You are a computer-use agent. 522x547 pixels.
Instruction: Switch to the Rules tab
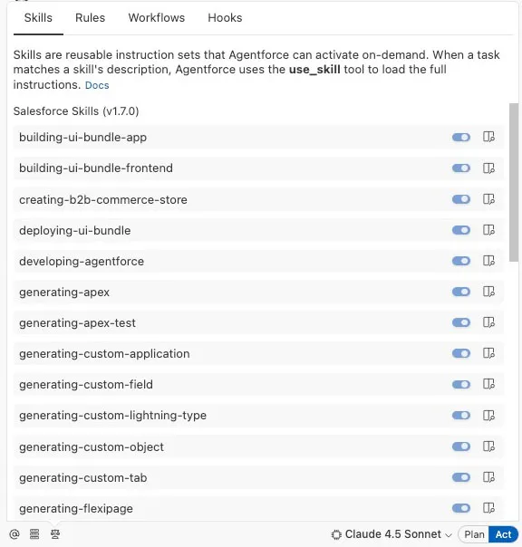[x=90, y=18]
